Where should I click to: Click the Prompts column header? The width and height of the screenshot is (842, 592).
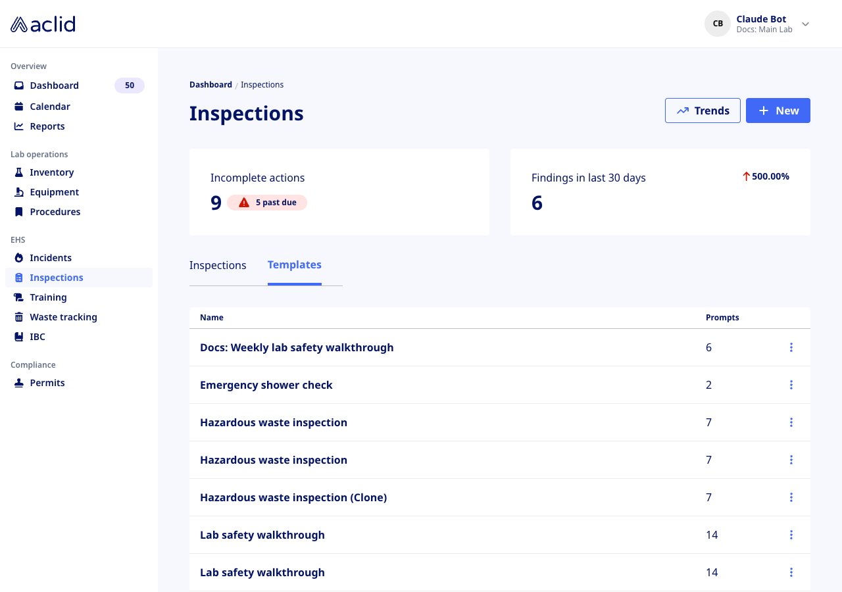(722, 318)
